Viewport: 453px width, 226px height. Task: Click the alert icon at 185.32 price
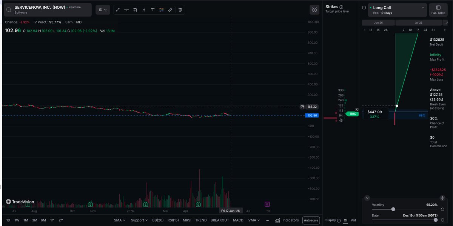point(302,107)
